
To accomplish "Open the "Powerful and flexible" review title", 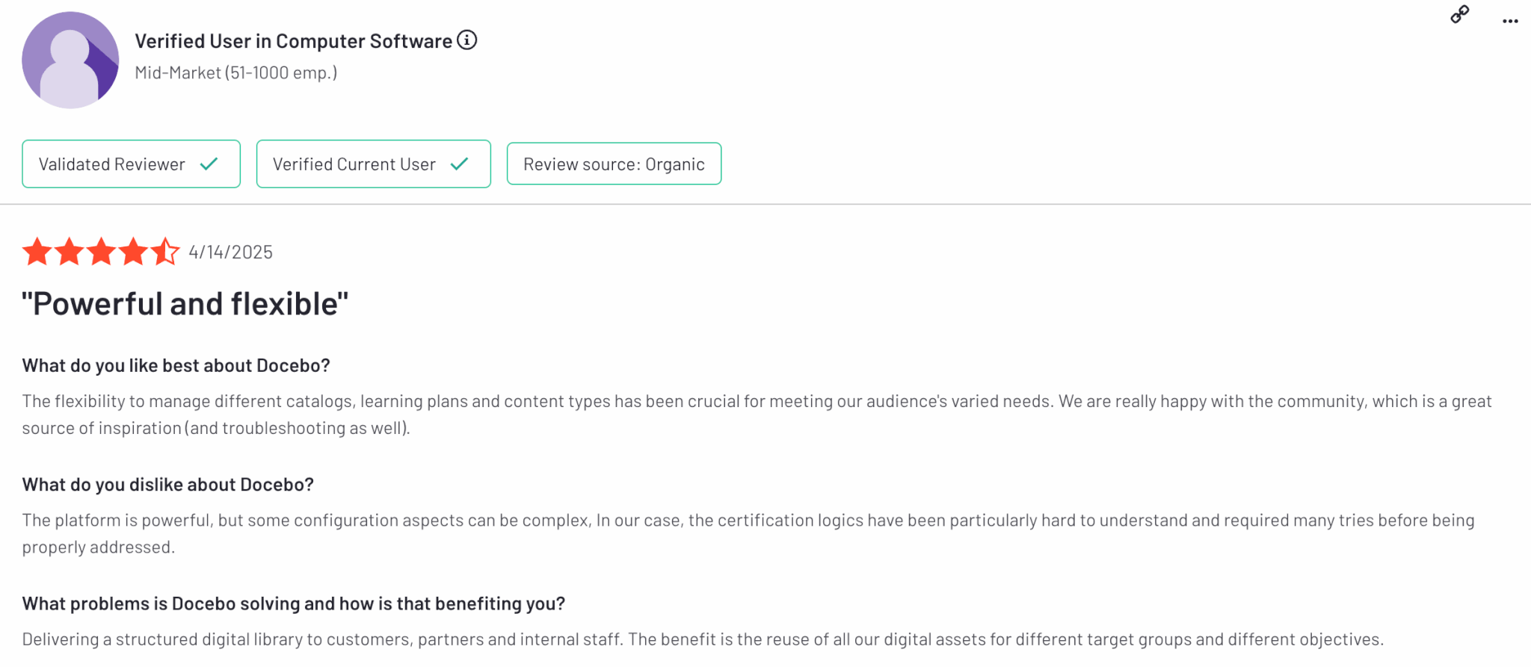I will 185,304.
